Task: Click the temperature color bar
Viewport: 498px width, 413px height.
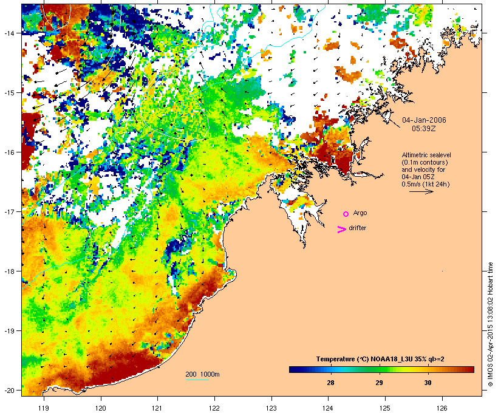Action: click(x=381, y=369)
